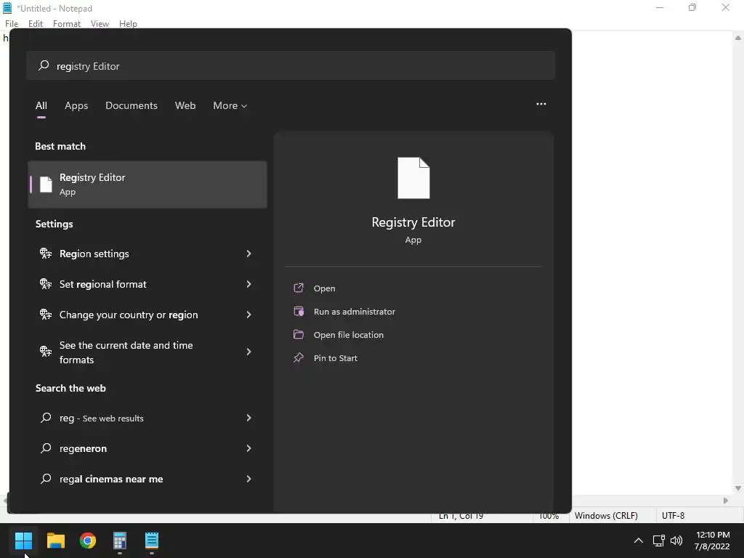
Task: Click the UTF-8 encoding status entry
Action: 674,515
